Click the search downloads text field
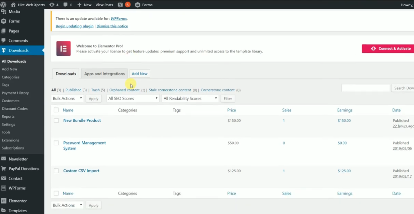Screen dimensions: 414x214 365,88
